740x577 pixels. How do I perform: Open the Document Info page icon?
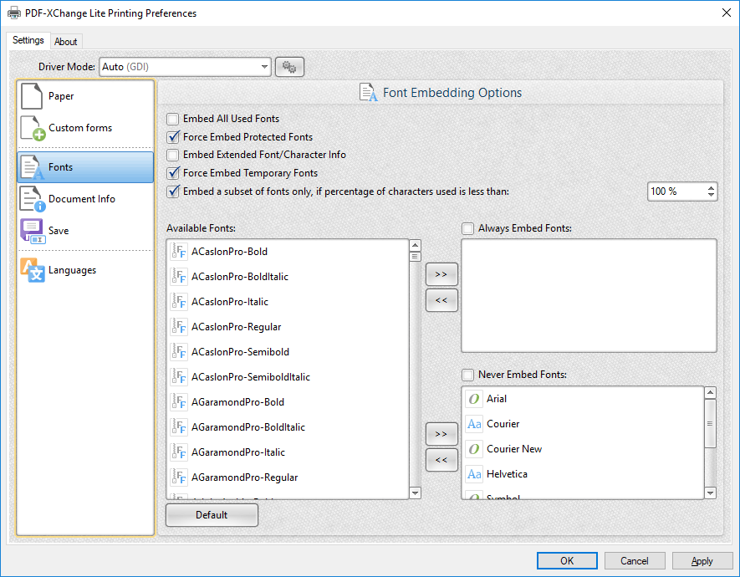[x=33, y=199]
